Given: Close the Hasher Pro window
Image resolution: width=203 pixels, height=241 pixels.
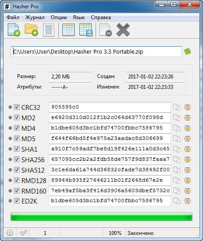Looking at the screenshot, I should coord(189,5).
